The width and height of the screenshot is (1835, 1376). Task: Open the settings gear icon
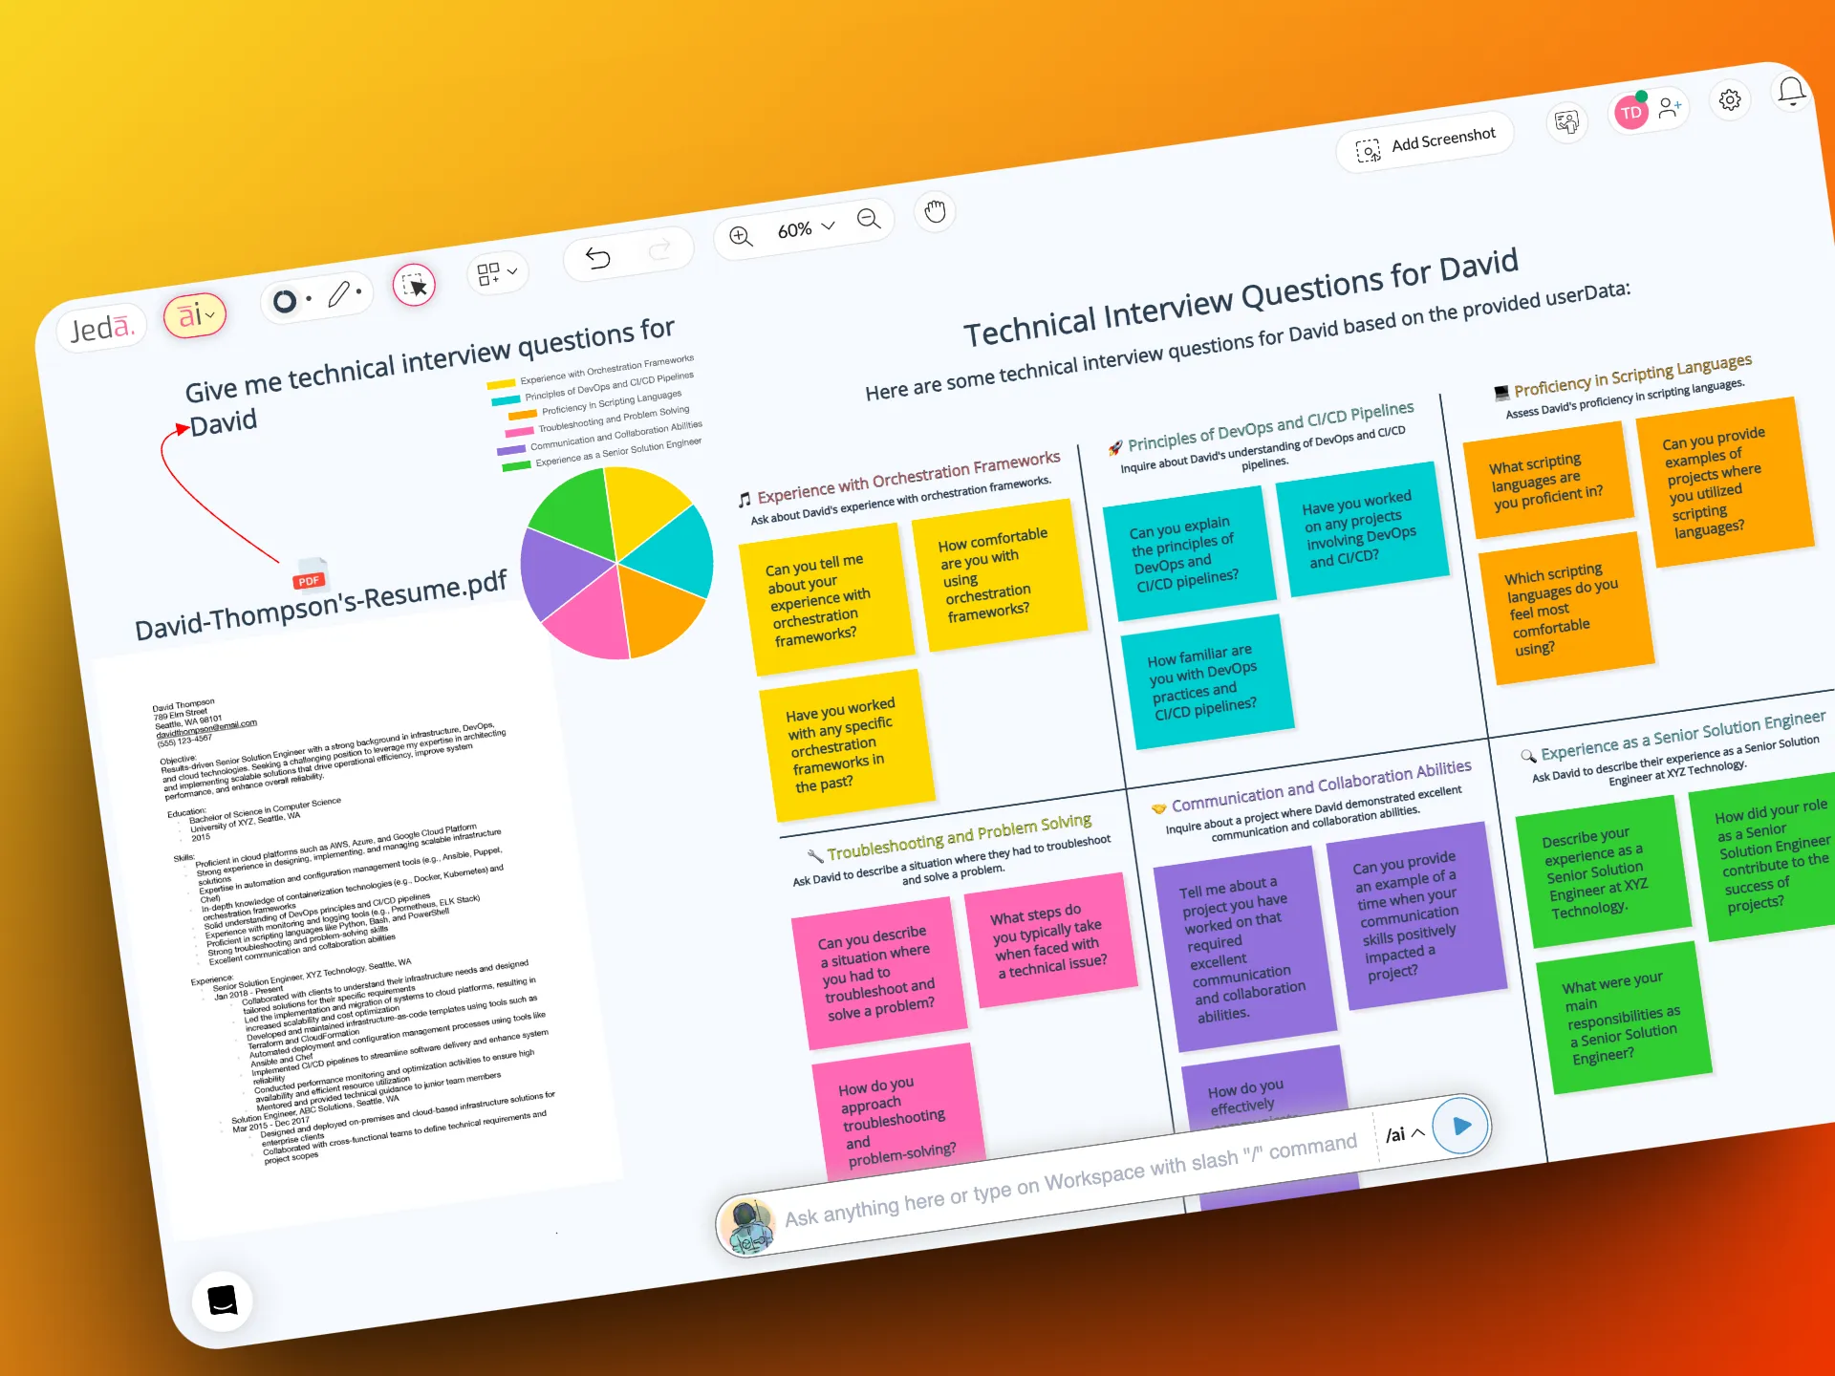[1730, 100]
